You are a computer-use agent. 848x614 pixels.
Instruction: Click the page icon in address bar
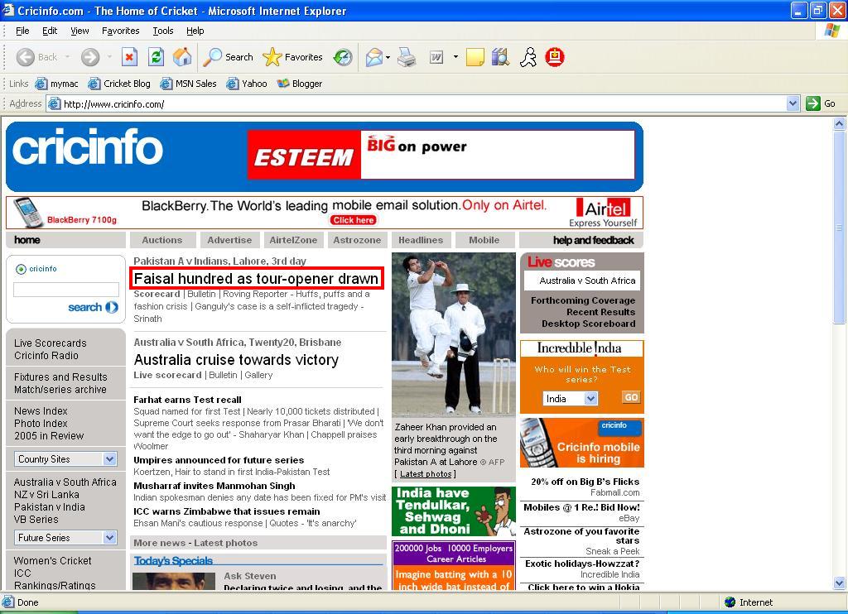coord(54,103)
